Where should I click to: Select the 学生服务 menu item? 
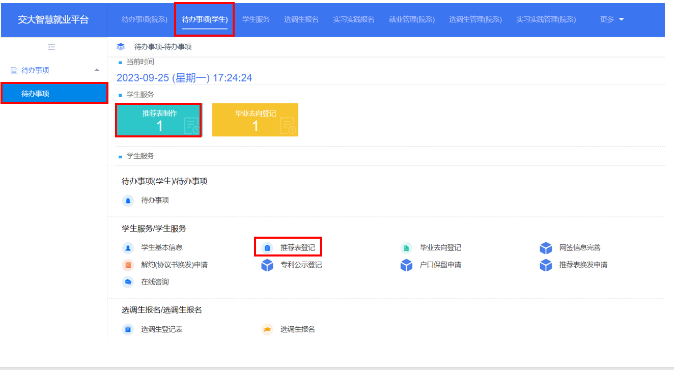click(256, 19)
